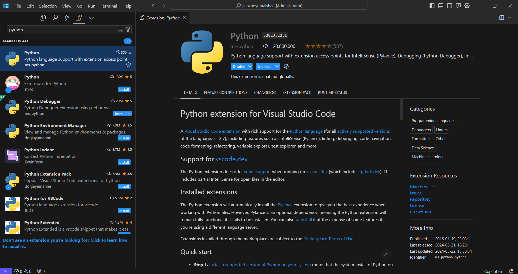Open the Explorer view icon
This screenshot has height=274, width=518.
[43, 18]
